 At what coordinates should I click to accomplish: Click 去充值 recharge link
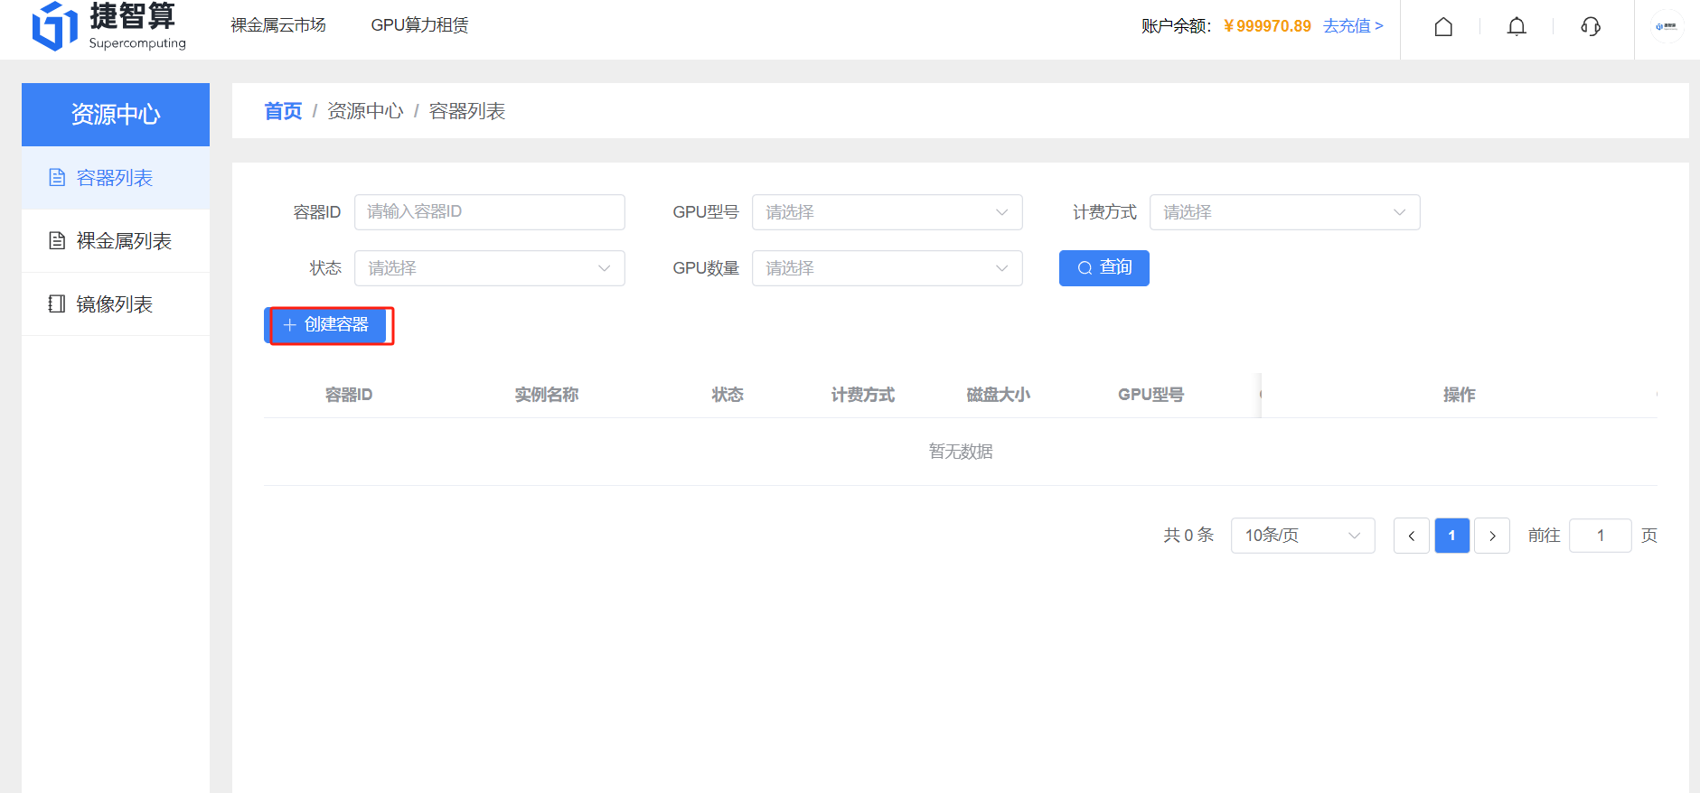click(1353, 26)
